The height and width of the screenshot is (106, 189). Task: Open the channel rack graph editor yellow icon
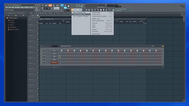(x=163, y=46)
